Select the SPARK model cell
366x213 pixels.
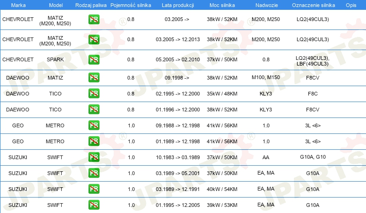pyautogui.click(x=55, y=59)
